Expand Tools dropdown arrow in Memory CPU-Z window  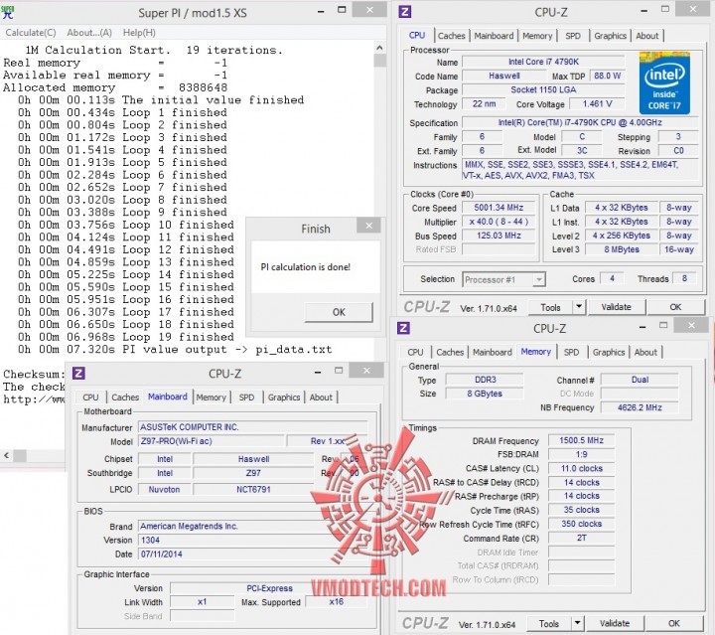578,624
